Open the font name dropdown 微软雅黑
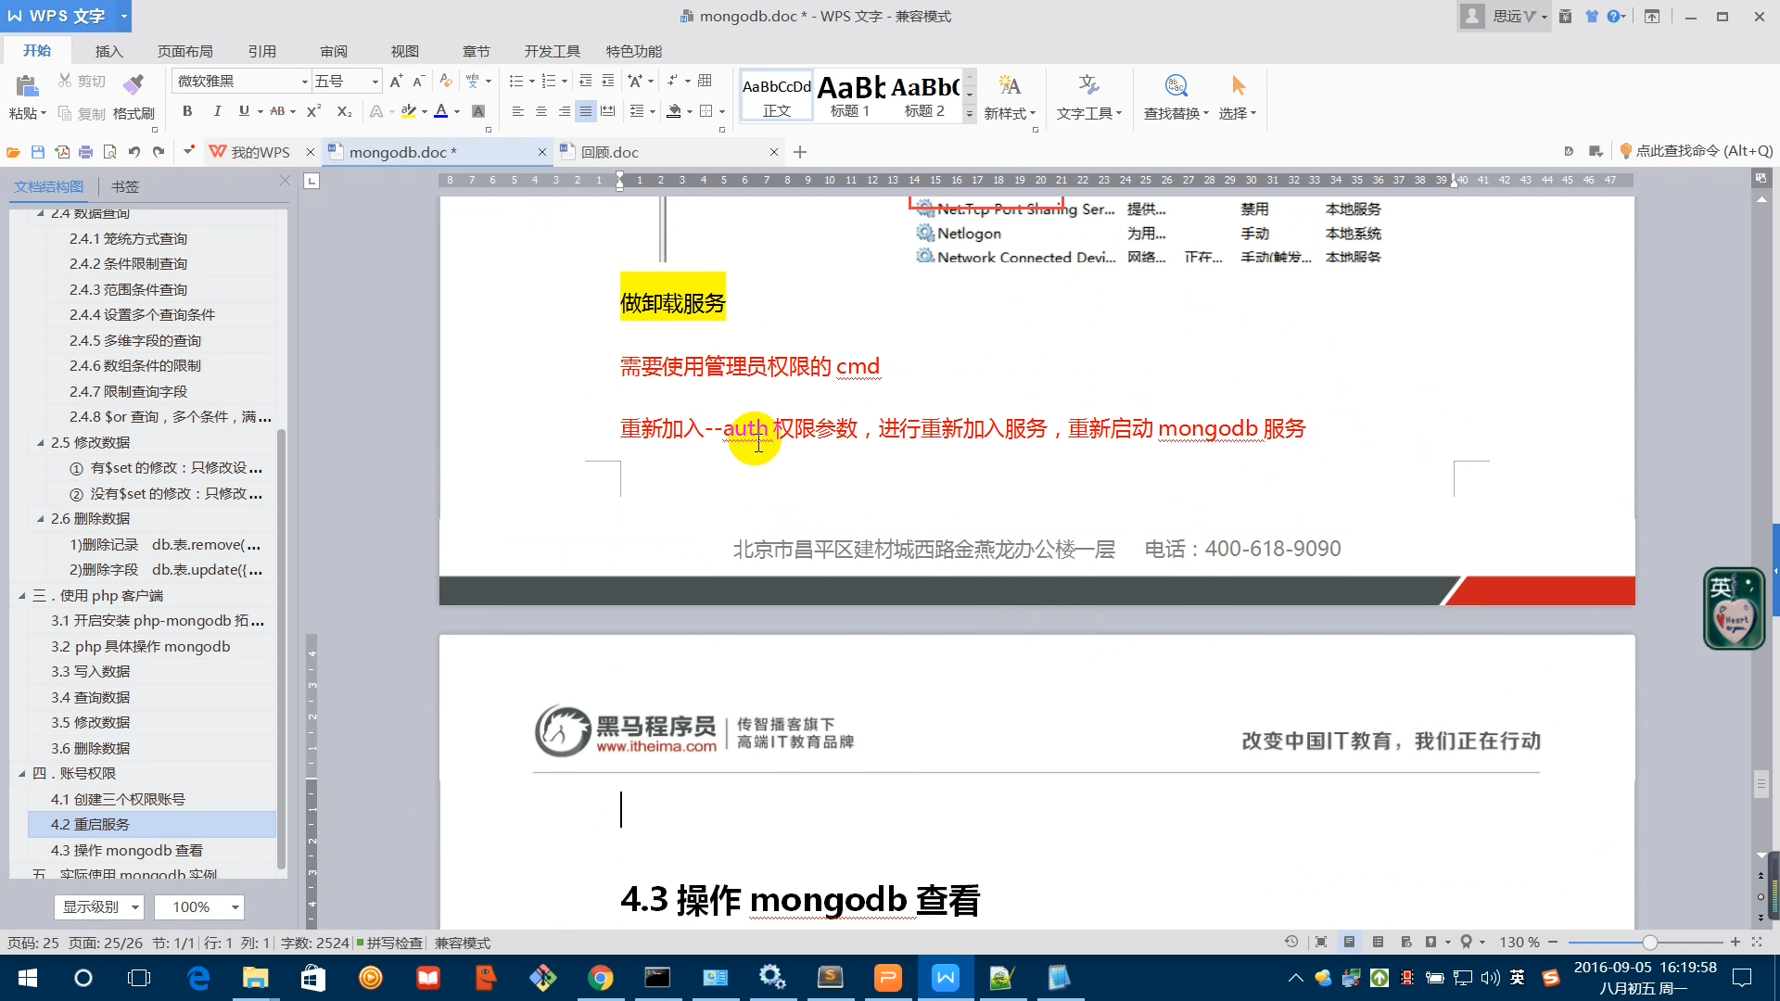 click(x=304, y=82)
